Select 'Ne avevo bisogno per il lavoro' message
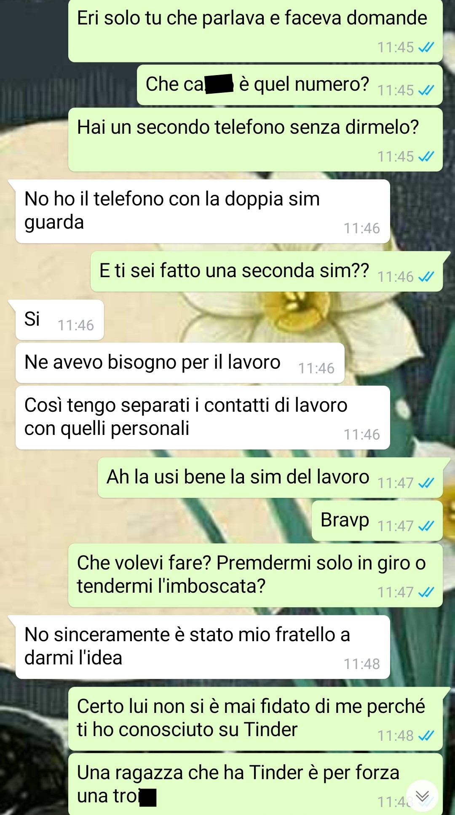 point(180,363)
